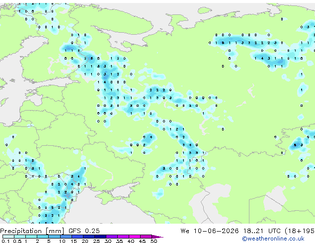Screen dimensions: 315x243
Task: Pick legend swatch between 5 and 10
Action: (x=54, y=237)
